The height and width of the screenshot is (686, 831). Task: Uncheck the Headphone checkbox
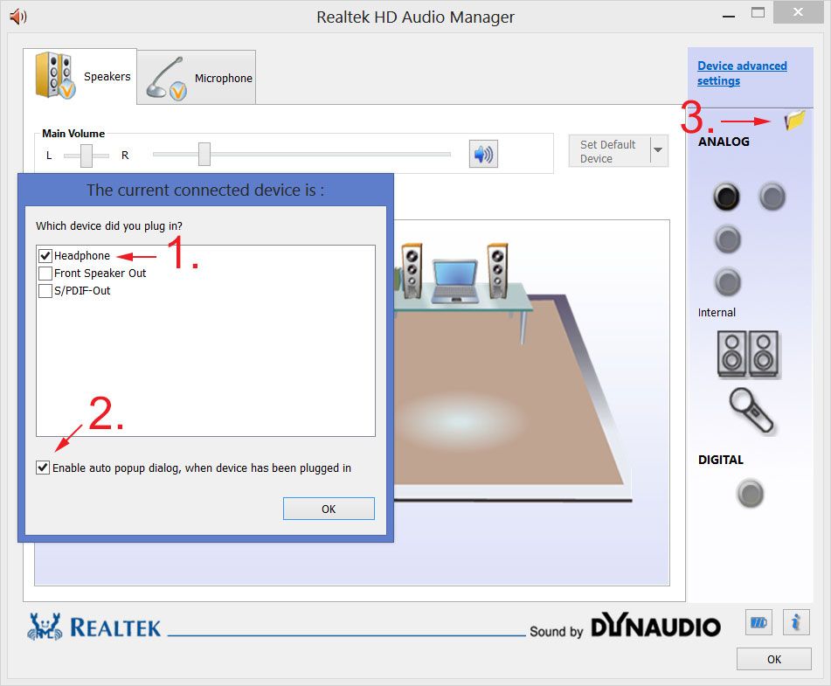45,256
